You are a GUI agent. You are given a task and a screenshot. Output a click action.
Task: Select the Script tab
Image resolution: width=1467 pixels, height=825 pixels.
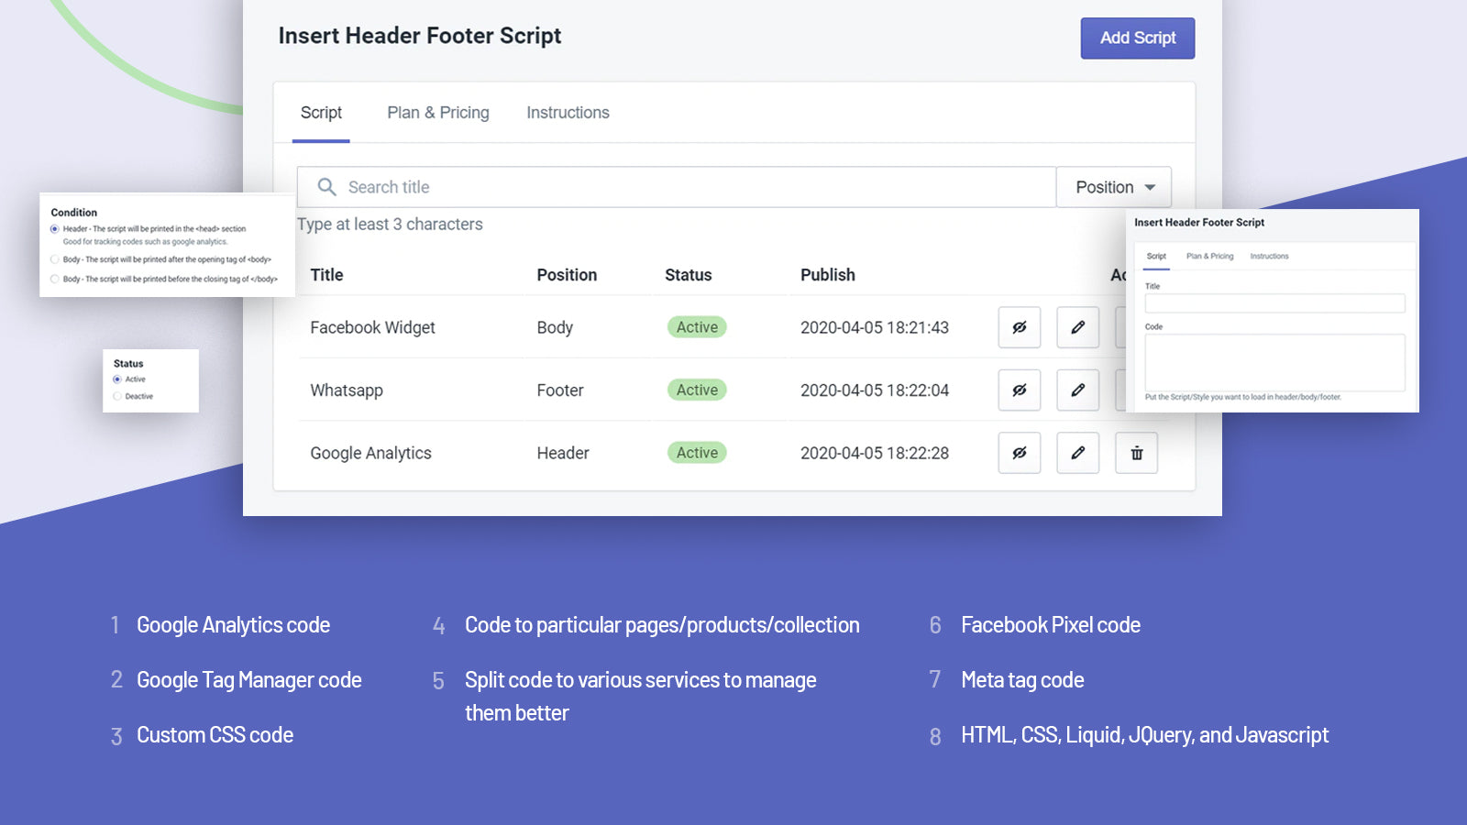pos(321,113)
